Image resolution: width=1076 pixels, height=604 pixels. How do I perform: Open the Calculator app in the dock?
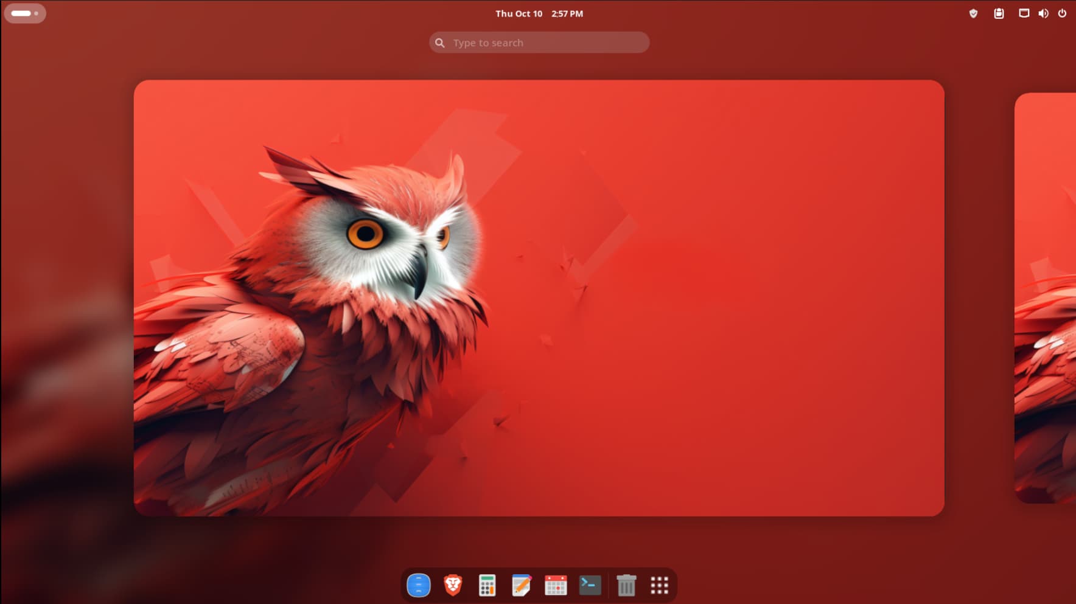tap(487, 585)
